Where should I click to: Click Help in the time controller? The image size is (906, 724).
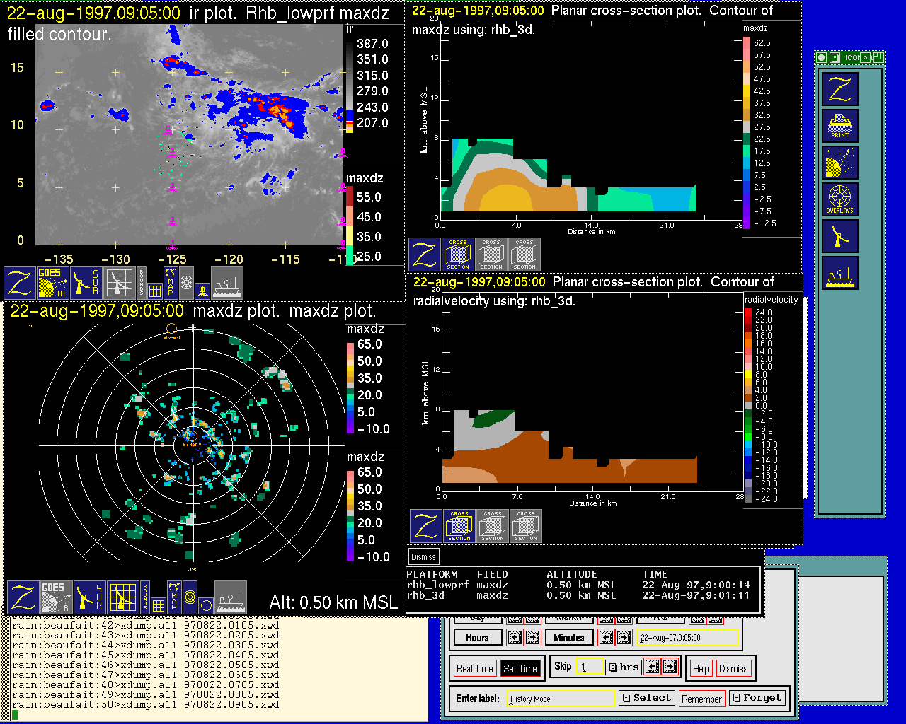701,669
